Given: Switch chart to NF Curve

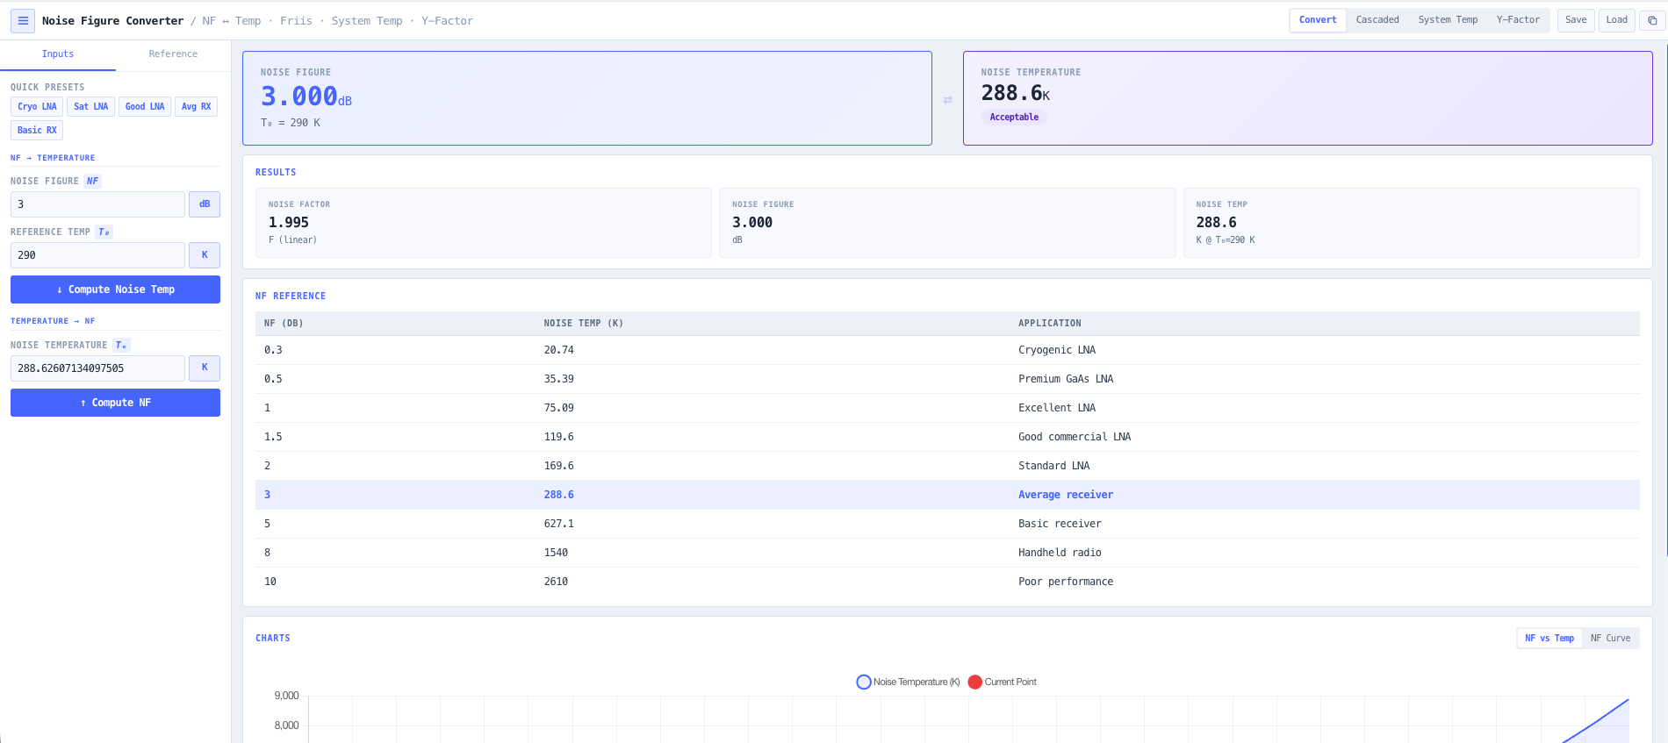Looking at the screenshot, I should pyautogui.click(x=1610, y=639).
